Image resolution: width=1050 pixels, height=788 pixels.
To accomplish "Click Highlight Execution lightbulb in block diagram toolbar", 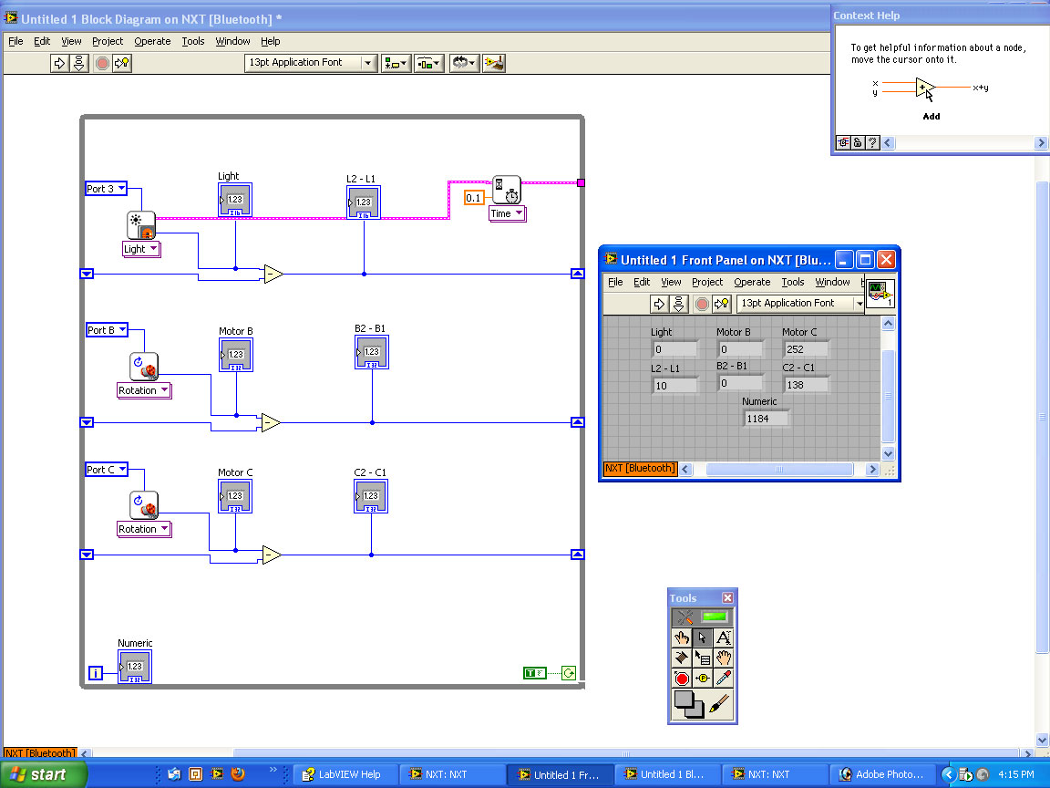I will 123,63.
